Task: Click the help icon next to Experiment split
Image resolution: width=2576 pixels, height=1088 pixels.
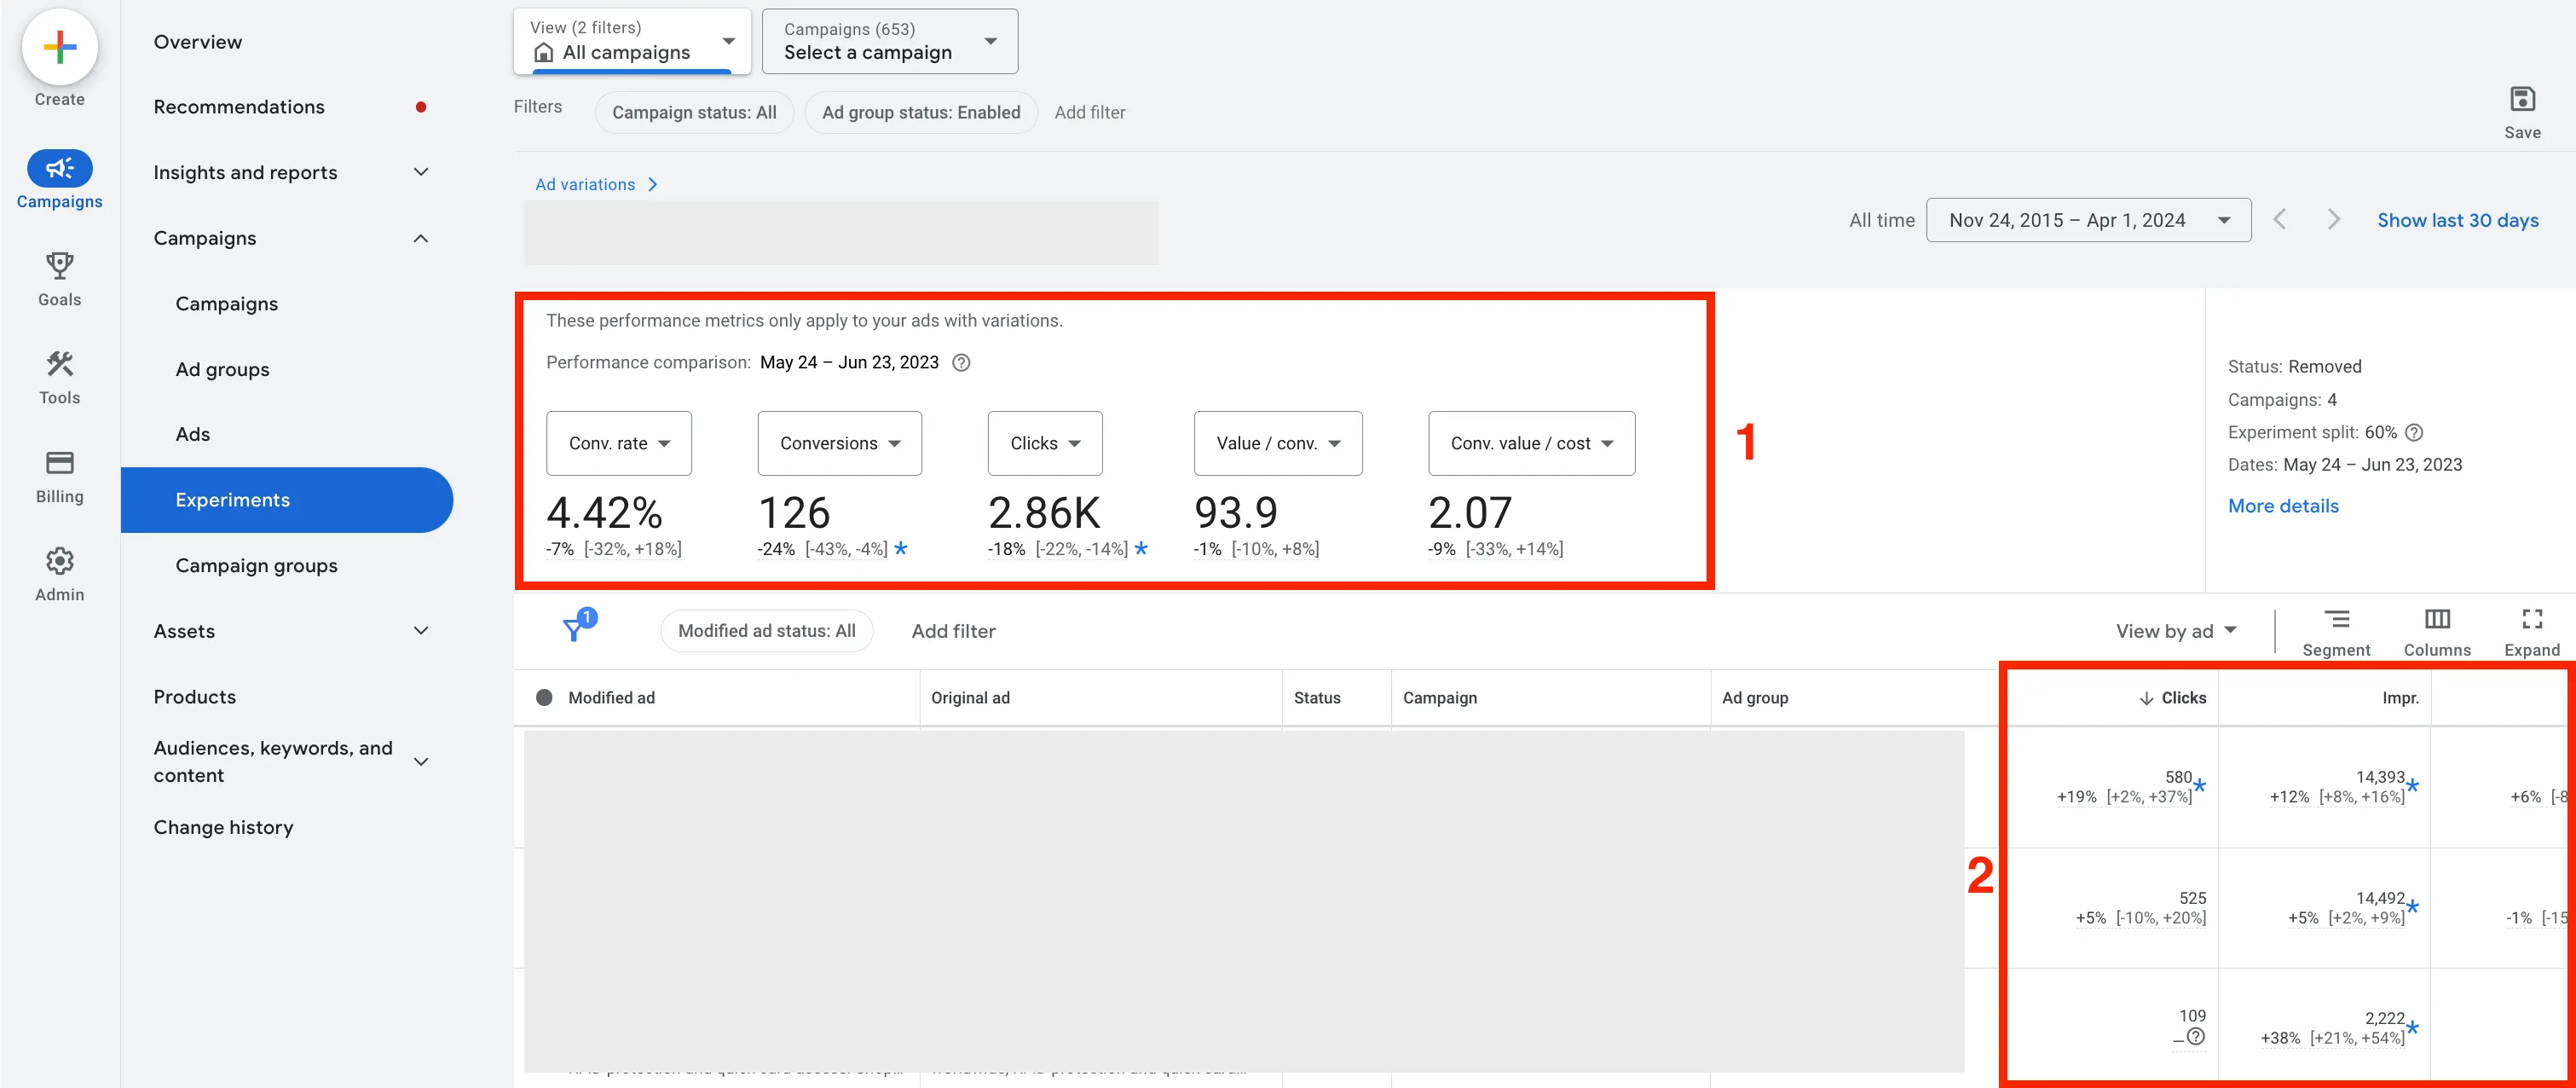Action: [2414, 433]
